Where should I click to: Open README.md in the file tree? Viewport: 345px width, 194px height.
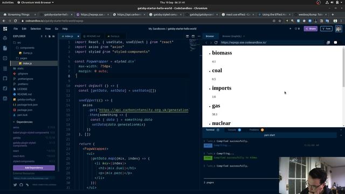tap(24, 94)
